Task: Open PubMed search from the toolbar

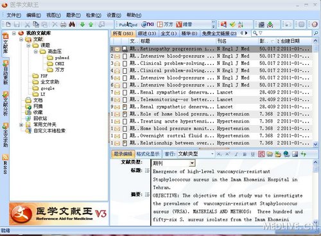Action: click(x=128, y=24)
